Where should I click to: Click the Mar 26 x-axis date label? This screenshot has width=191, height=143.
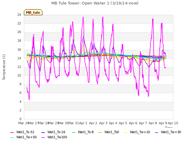pos(24,123)
